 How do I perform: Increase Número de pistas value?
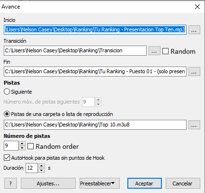(x=22, y=144)
